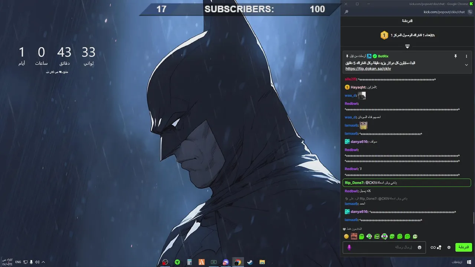Click the kick.com/popout/ckiv/chat address bar
Viewport: 475px width, 267px height.
pyautogui.click(x=444, y=12)
